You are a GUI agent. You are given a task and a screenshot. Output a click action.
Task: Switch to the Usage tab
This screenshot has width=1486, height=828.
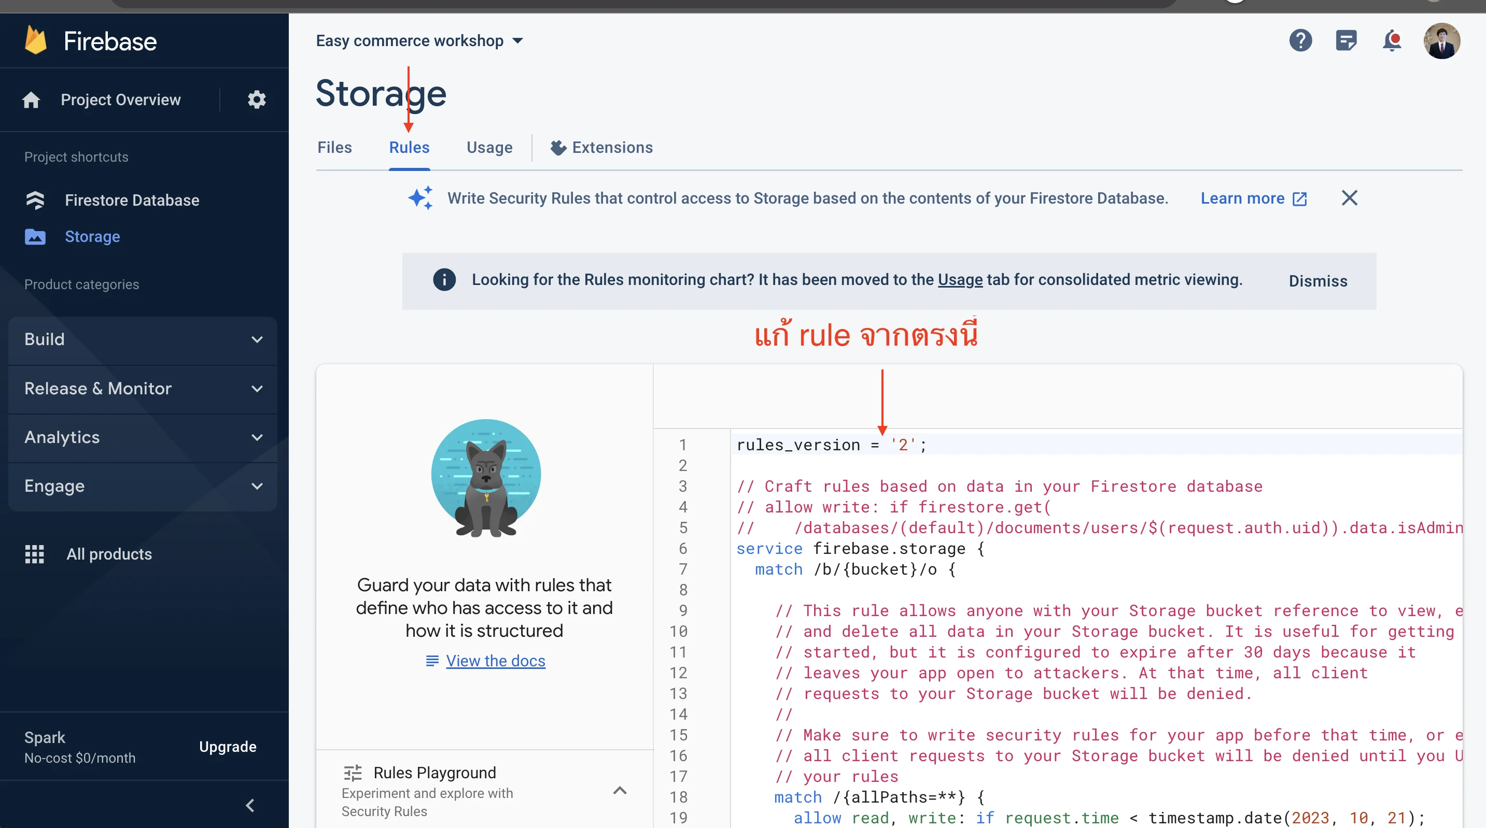tap(489, 148)
